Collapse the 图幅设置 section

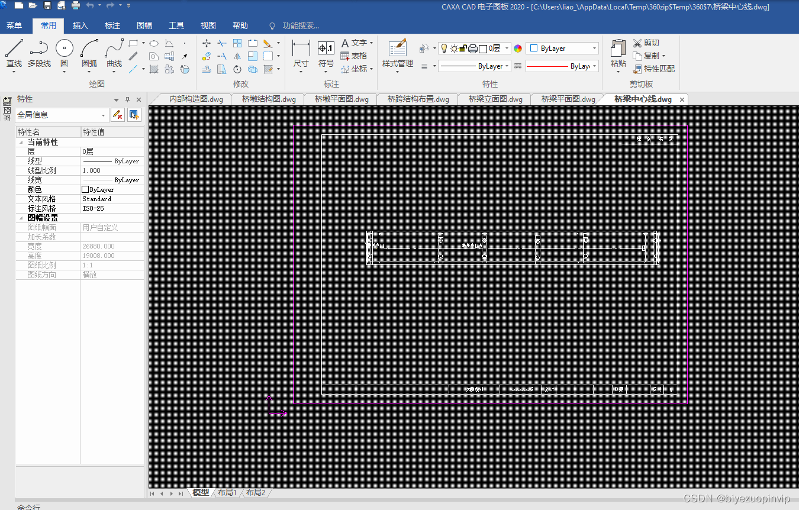pyautogui.click(x=21, y=218)
